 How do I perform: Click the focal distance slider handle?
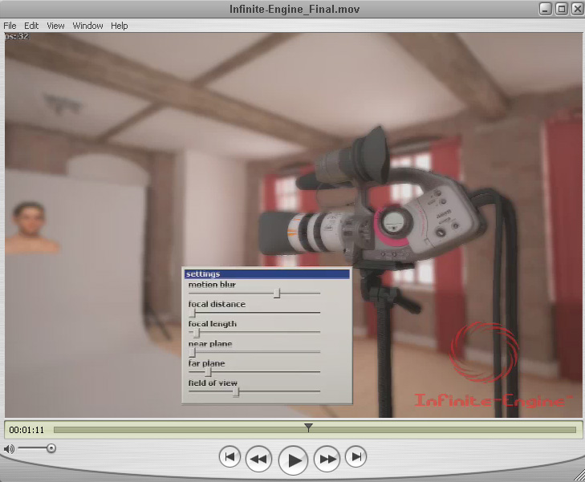(x=193, y=313)
